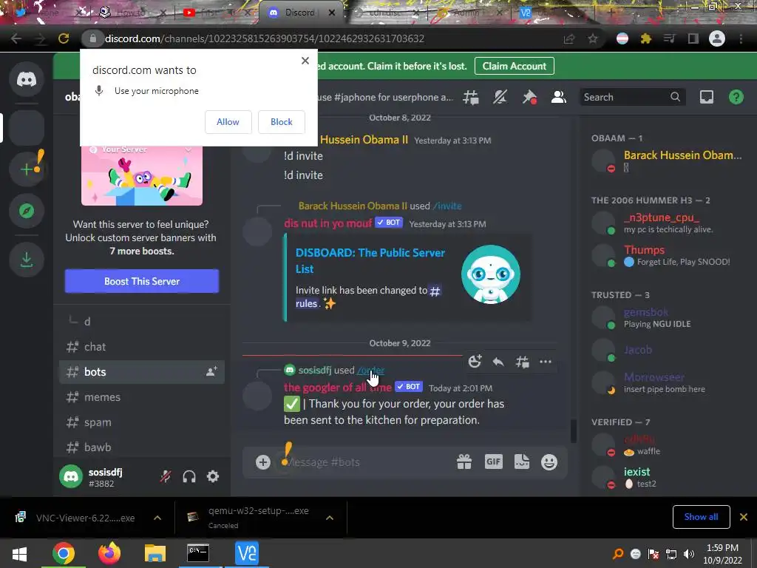757x568 pixels.
Task: Open Windows Start menu
Action: click(x=19, y=554)
